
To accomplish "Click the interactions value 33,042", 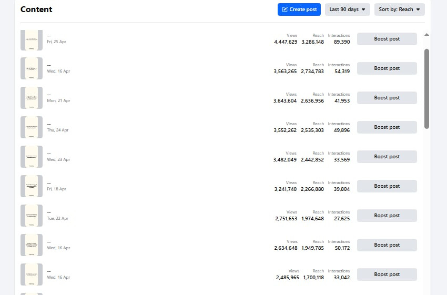I will click(342, 277).
